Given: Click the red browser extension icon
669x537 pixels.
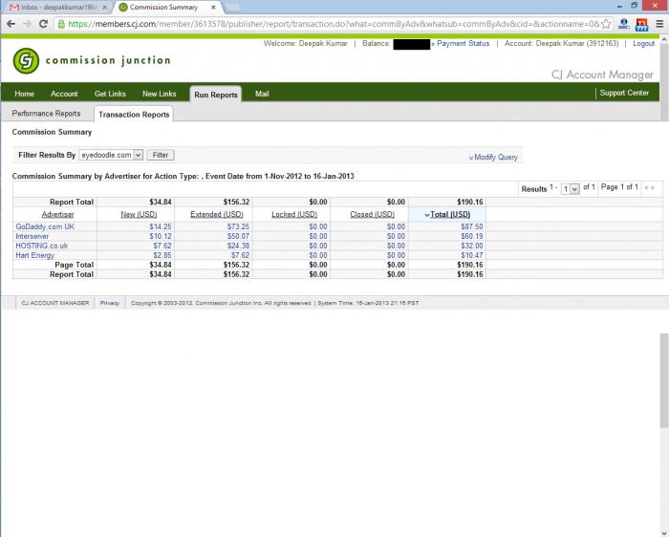Looking at the screenshot, I should tap(641, 24).
